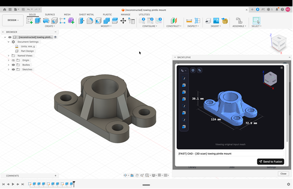Click the paperclip icon in Backflip viewer

(199, 70)
